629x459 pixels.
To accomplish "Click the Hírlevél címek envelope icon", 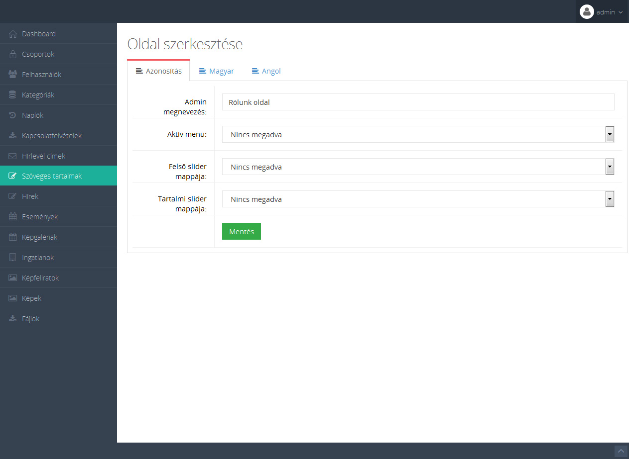I will [13, 156].
